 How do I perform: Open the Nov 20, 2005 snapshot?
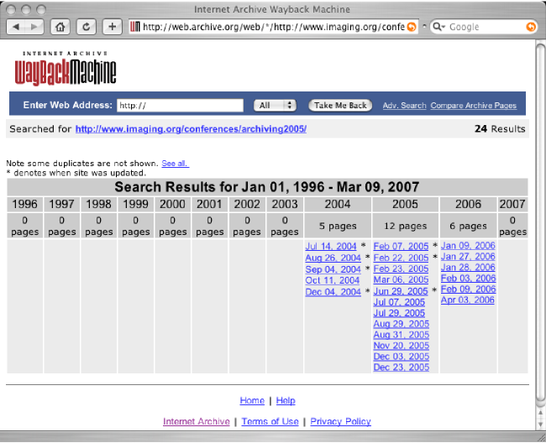pos(402,346)
